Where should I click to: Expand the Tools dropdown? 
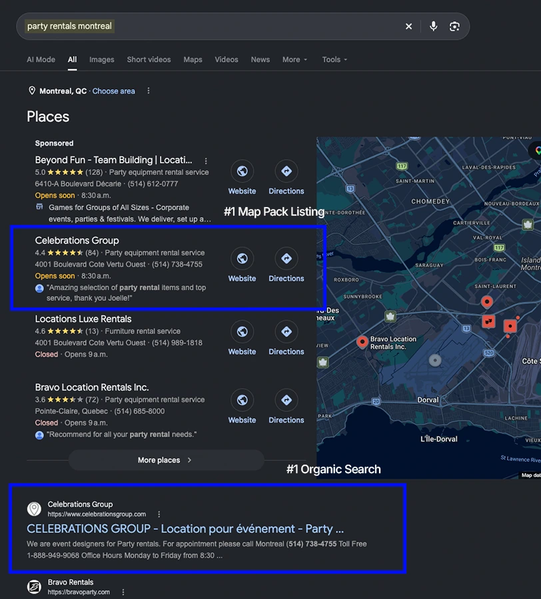pos(335,60)
